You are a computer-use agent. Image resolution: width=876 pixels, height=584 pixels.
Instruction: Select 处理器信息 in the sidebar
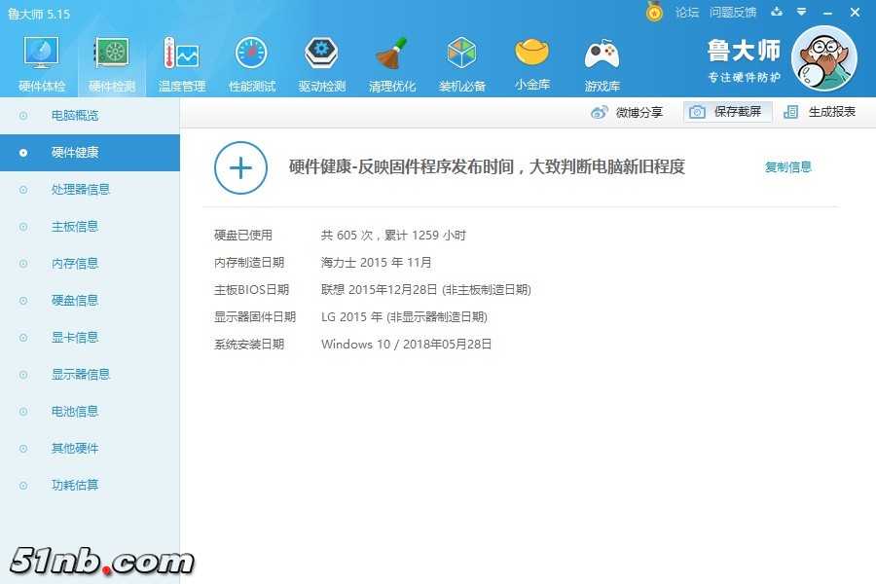(x=80, y=190)
